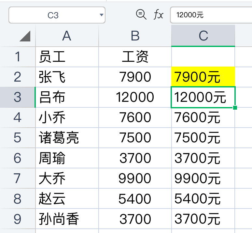Image resolution: width=252 pixels, height=233 pixels.
Task: Click selected cell 12000元 in column C
Action: point(203,97)
